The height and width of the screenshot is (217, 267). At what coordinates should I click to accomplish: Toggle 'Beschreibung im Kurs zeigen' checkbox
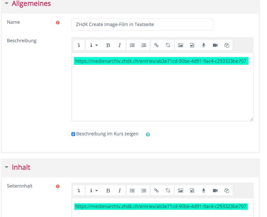pyautogui.click(x=73, y=134)
